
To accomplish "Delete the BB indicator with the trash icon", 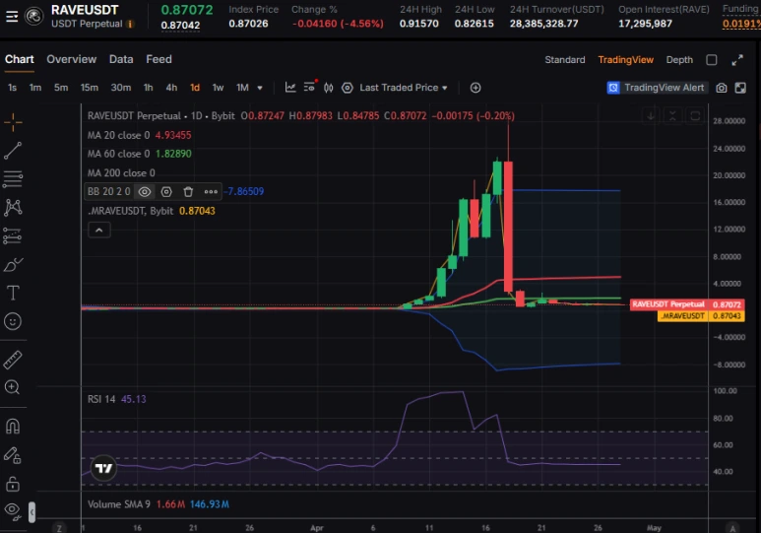I will click(188, 192).
